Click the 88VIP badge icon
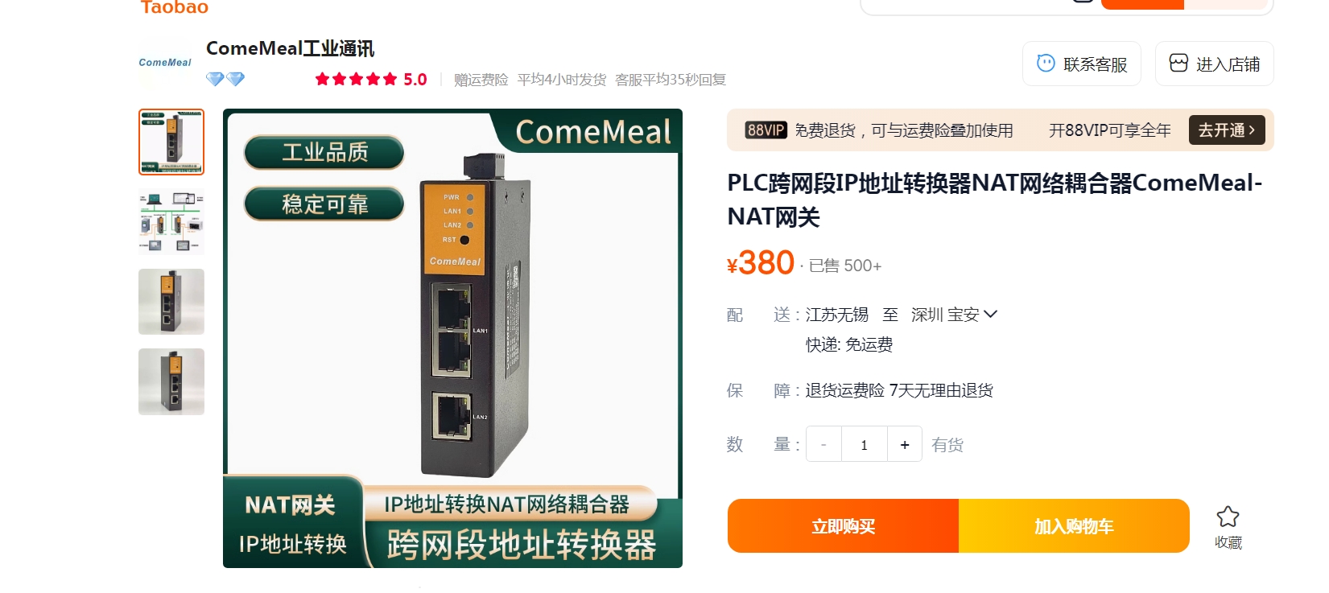The image size is (1329, 593). click(x=766, y=130)
